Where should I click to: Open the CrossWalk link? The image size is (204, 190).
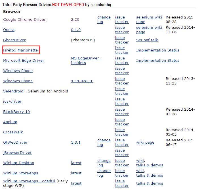point(13,132)
